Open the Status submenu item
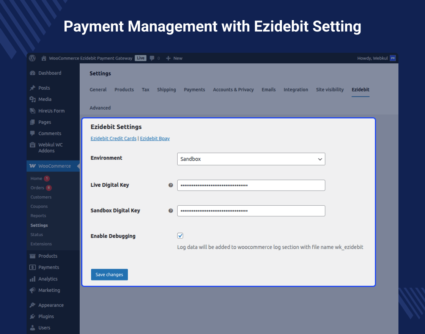Image resolution: width=425 pixels, height=334 pixels. coord(36,235)
